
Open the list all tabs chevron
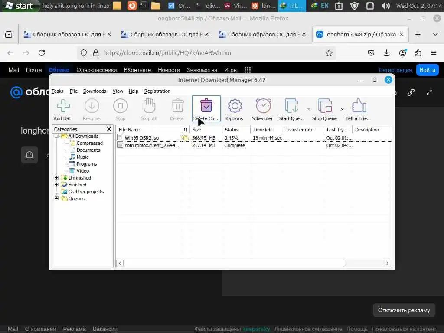435,34
